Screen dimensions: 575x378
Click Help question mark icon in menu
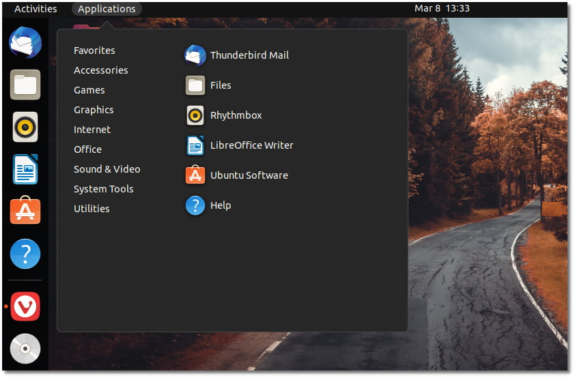[x=195, y=205]
